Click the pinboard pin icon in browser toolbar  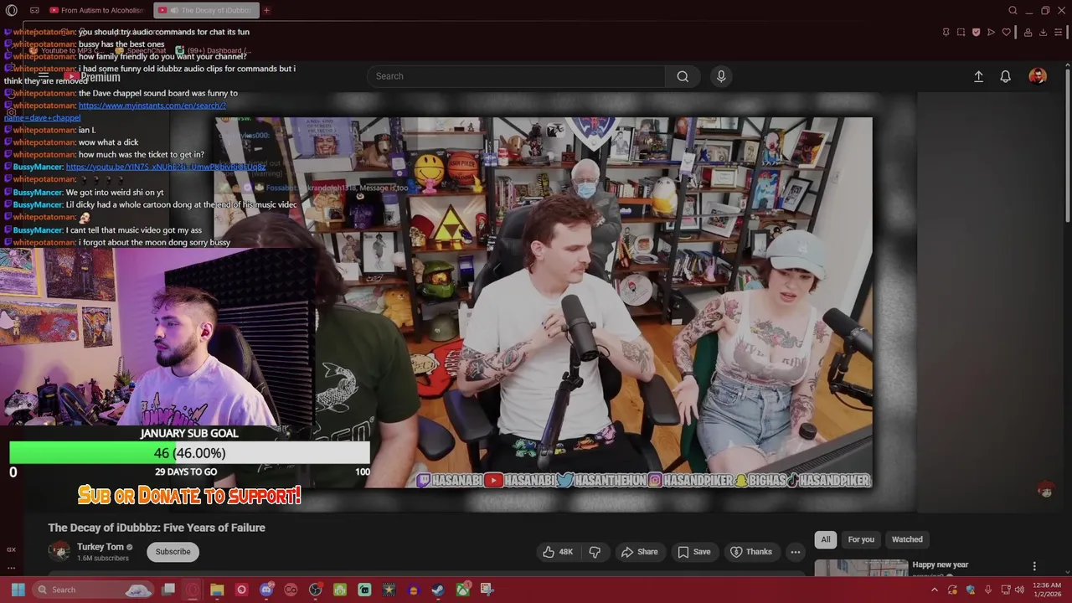[x=946, y=33]
